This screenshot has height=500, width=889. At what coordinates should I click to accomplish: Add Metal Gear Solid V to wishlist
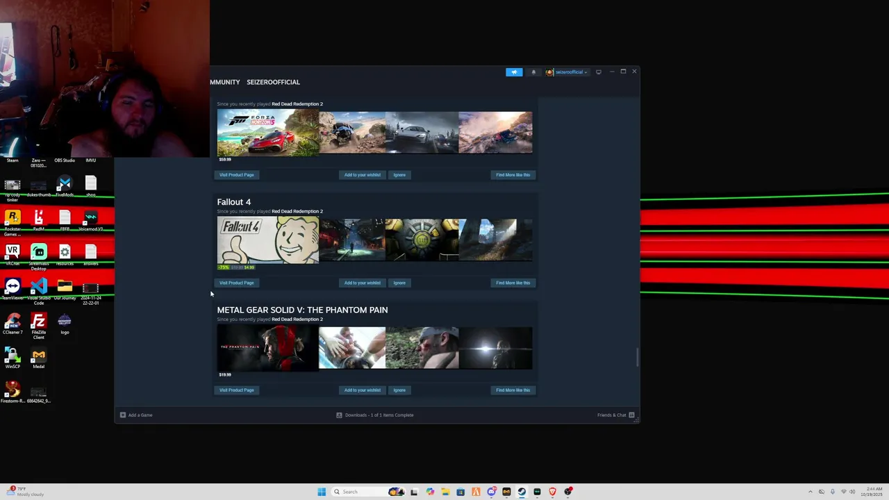[x=362, y=390]
